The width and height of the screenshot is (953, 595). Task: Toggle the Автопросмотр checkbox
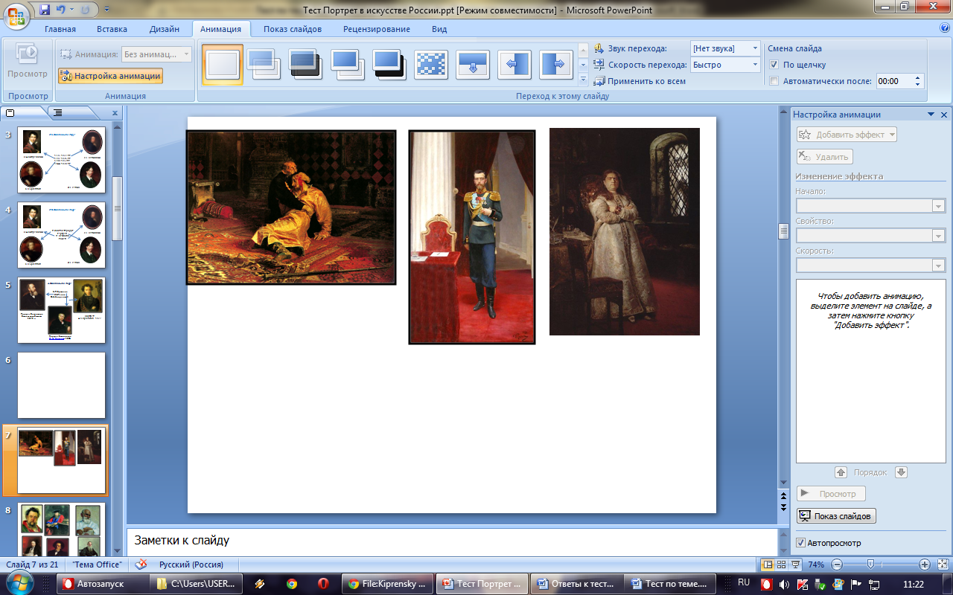pos(801,543)
